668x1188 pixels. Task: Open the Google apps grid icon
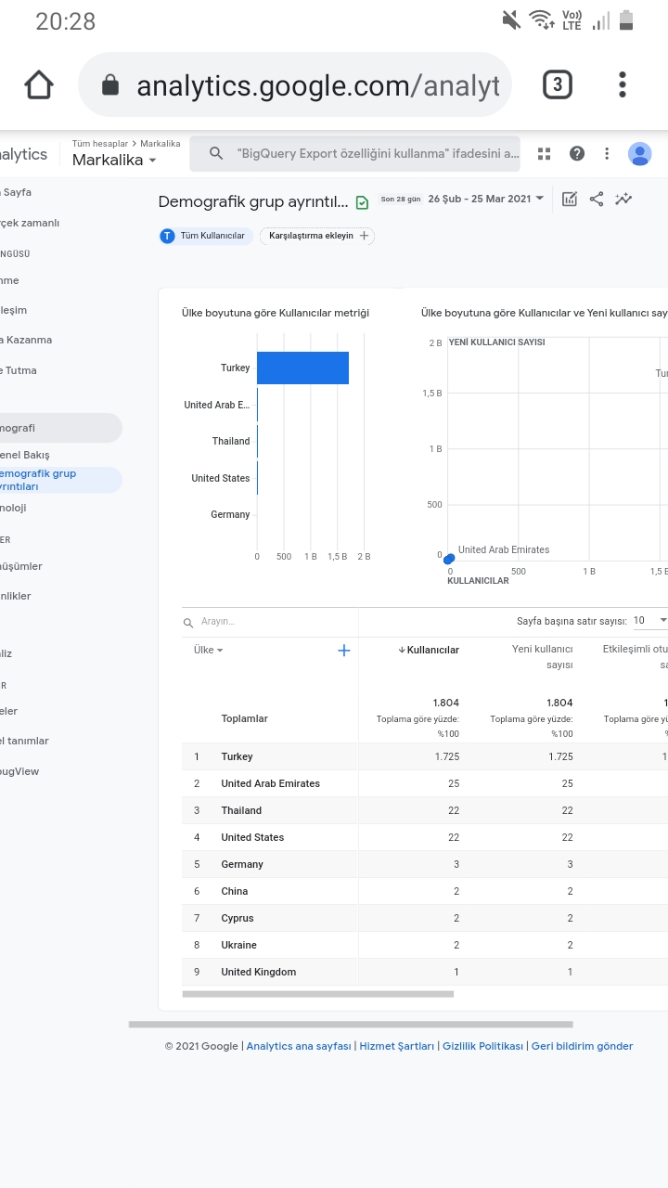[545, 153]
